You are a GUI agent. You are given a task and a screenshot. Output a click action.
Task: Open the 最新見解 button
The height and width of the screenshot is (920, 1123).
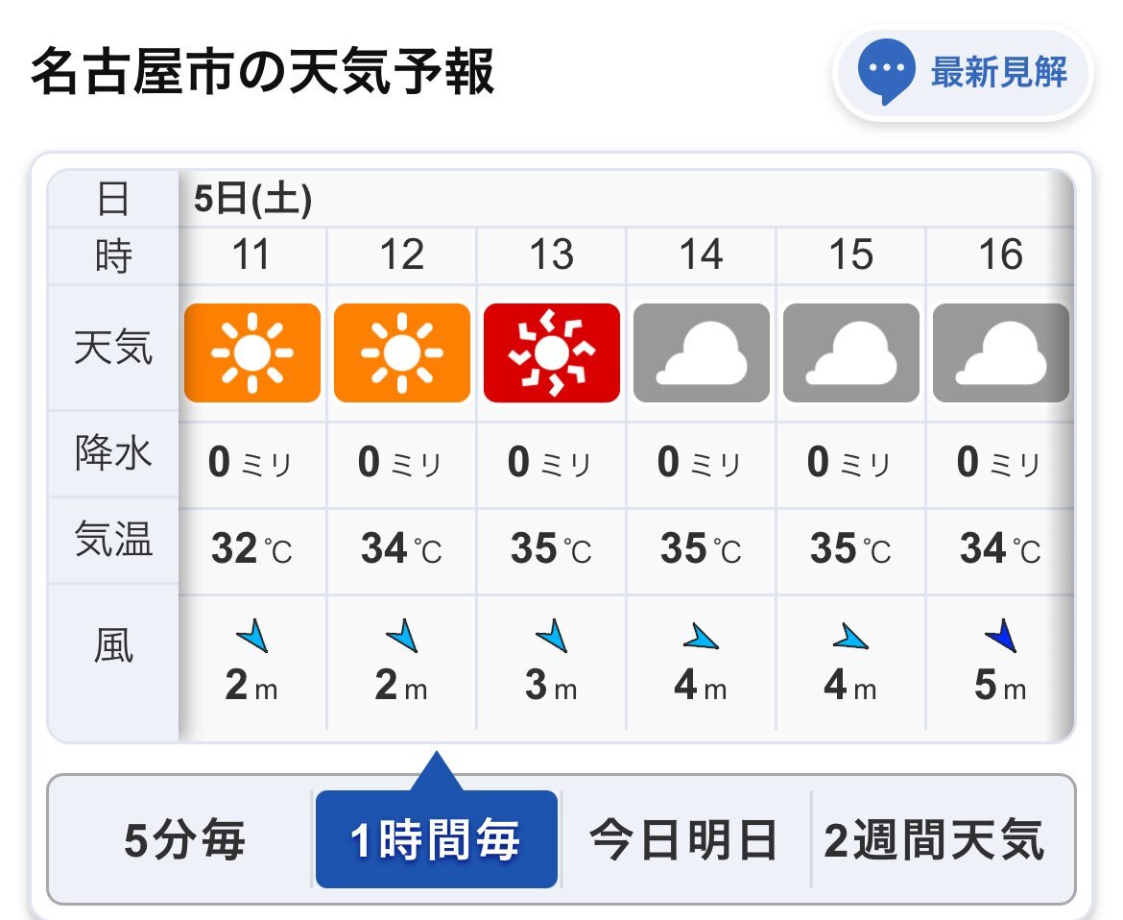[x=963, y=72]
